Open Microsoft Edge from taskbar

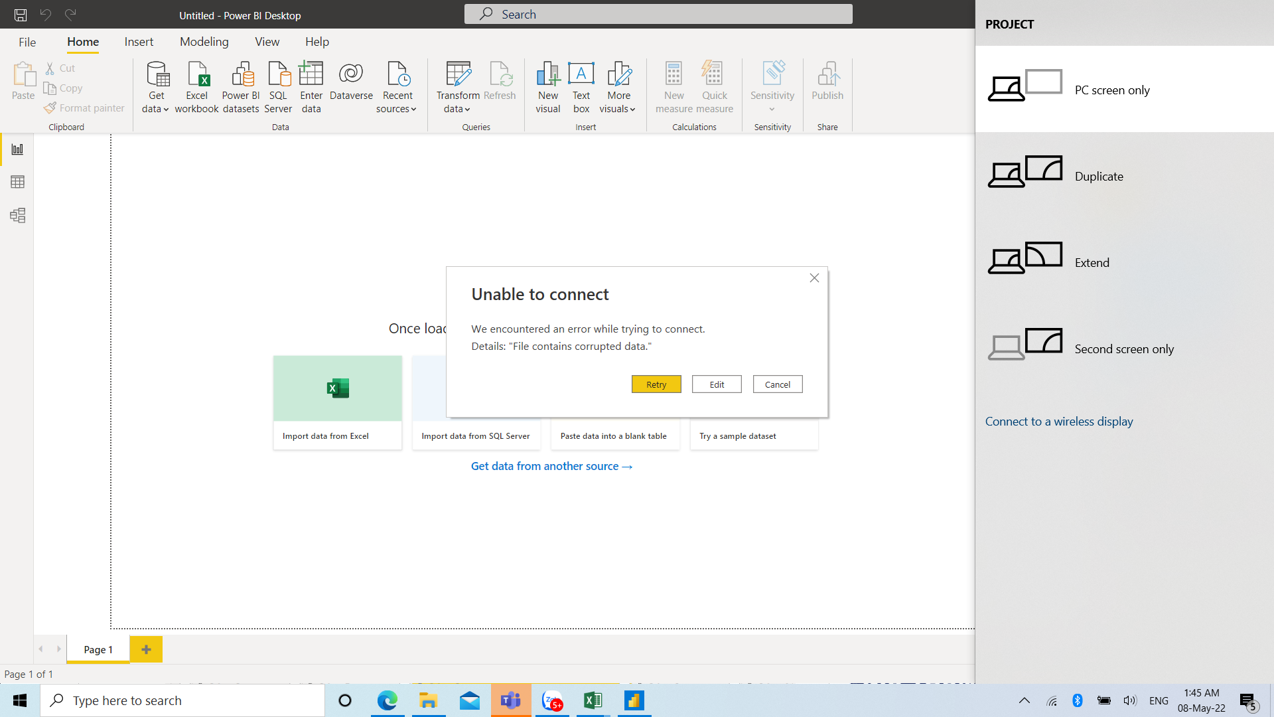point(387,700)
